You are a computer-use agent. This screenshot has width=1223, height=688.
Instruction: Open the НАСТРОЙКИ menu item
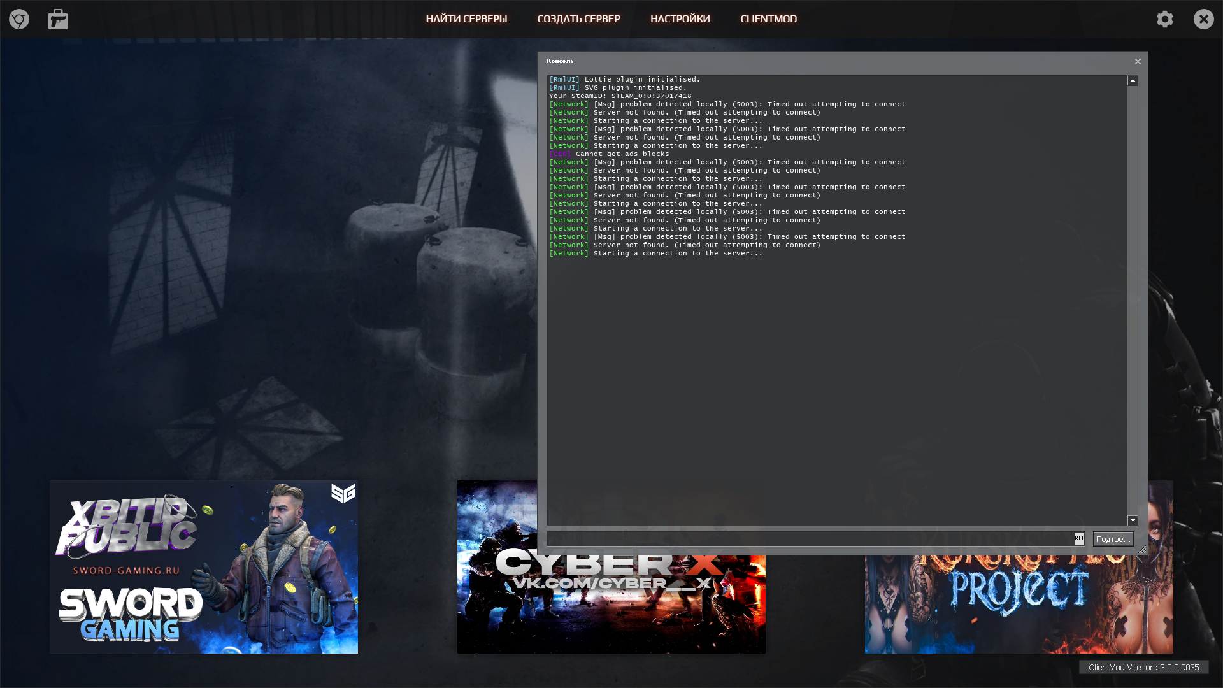(680, 19)
